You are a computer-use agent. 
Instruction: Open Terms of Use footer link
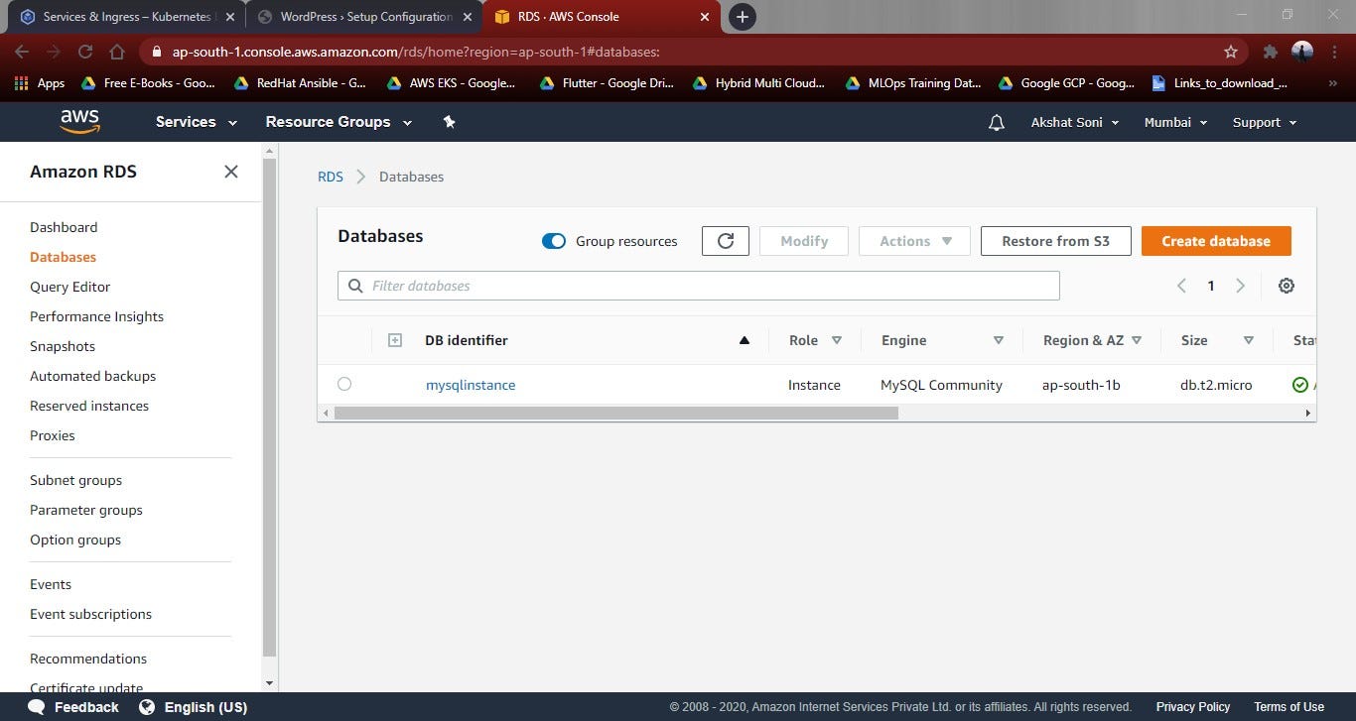pos(1288,707)
